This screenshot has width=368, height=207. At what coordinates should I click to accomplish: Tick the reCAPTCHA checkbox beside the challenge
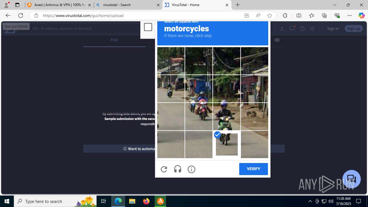[148, 27]
